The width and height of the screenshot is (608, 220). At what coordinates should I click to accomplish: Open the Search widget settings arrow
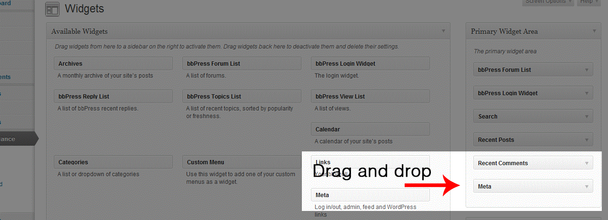(x=587, y=117)
